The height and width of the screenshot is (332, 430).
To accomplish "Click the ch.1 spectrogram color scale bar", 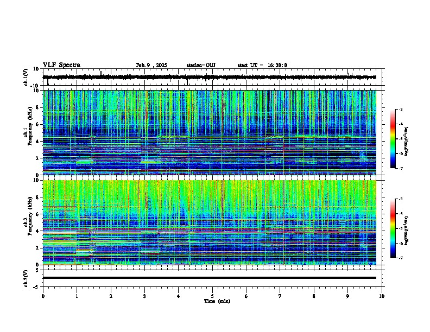I will click(393, 139).
